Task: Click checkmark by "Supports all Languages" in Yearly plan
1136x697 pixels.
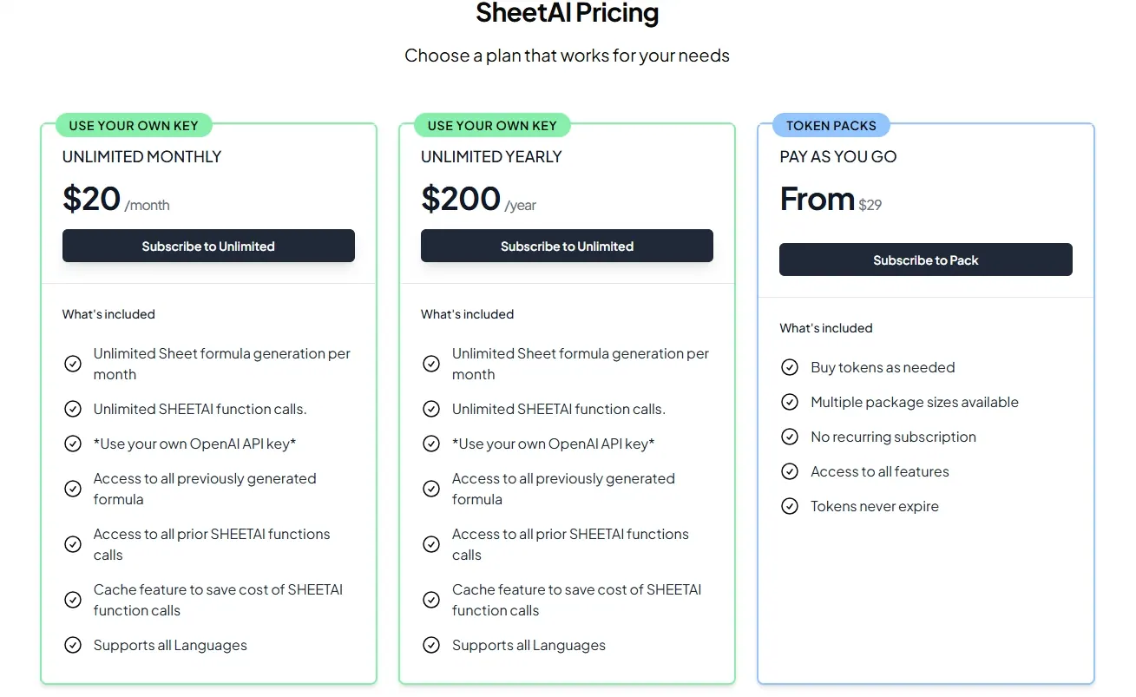Action: click(431, 645)
